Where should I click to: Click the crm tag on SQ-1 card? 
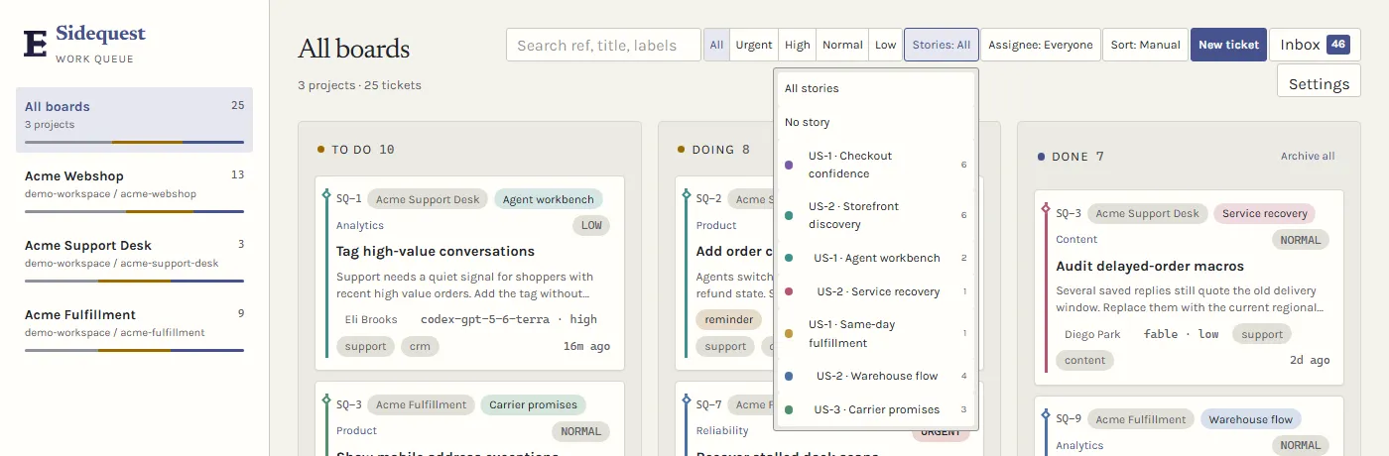(x=422, y=347)
